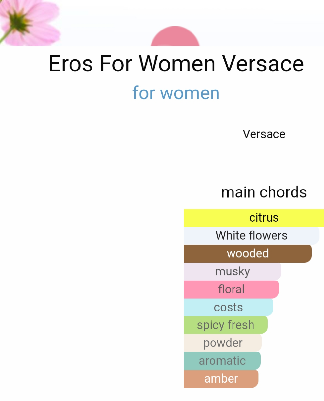Select the orange amber accord bar
The image size is (324, 401).
[221, 379]
